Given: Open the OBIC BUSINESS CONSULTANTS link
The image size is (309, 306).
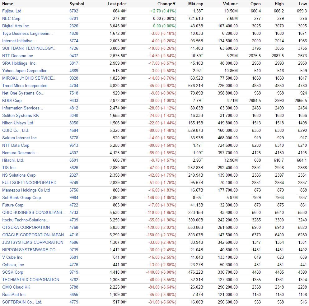Looking at the screenshot, I should 34,213.
